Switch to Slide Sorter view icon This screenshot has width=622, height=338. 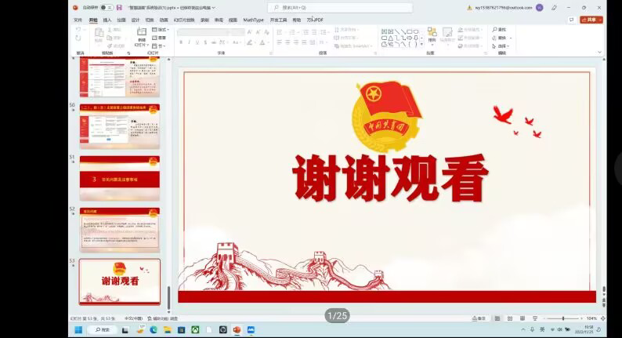click(x=510, y=318)
